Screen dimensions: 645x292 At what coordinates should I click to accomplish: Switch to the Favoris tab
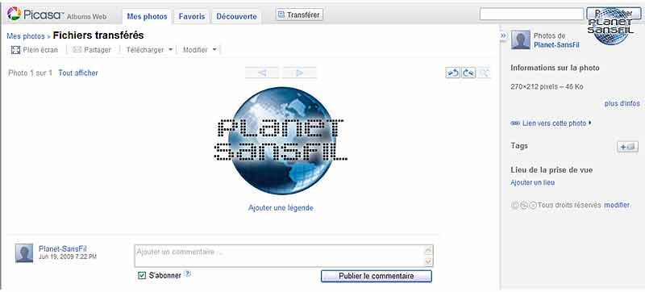192,16
